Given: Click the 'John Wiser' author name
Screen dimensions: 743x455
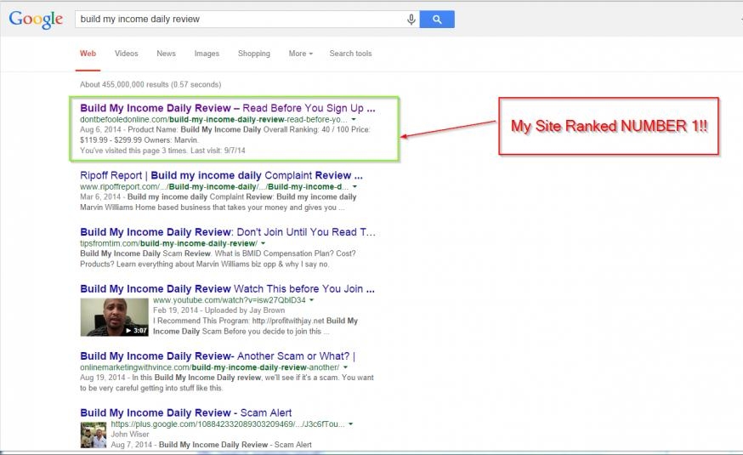Looking at the screenshot, I should 130,434.
